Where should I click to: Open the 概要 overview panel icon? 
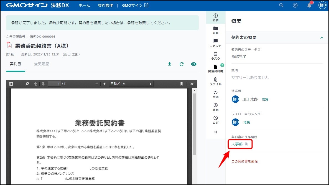point(215,17)
